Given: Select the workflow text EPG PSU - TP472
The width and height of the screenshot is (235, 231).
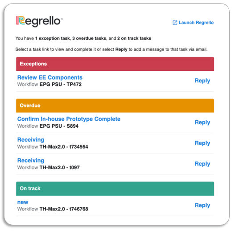Looking at the screenshot, I should [x=61, y=85].
